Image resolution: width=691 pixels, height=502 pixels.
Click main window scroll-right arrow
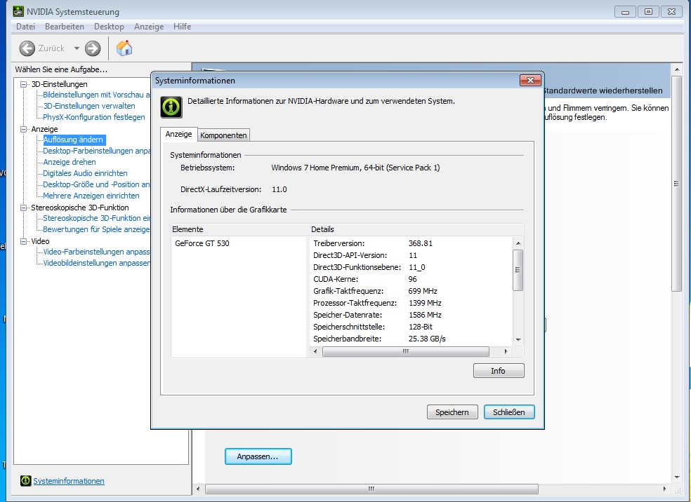tap(664, 489)
